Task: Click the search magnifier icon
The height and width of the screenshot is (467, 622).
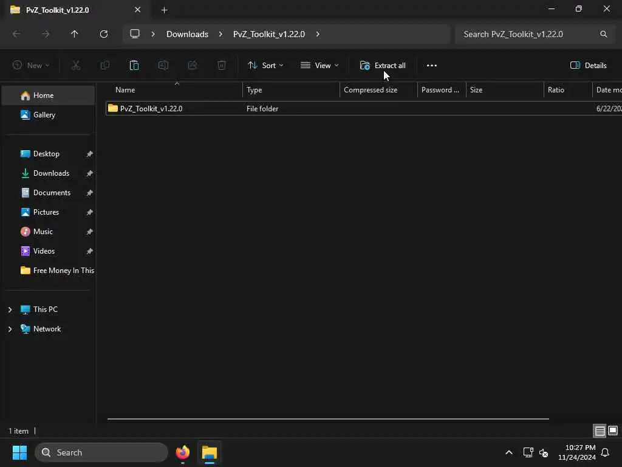Action: pyautogui.click(x=603, y=34)
